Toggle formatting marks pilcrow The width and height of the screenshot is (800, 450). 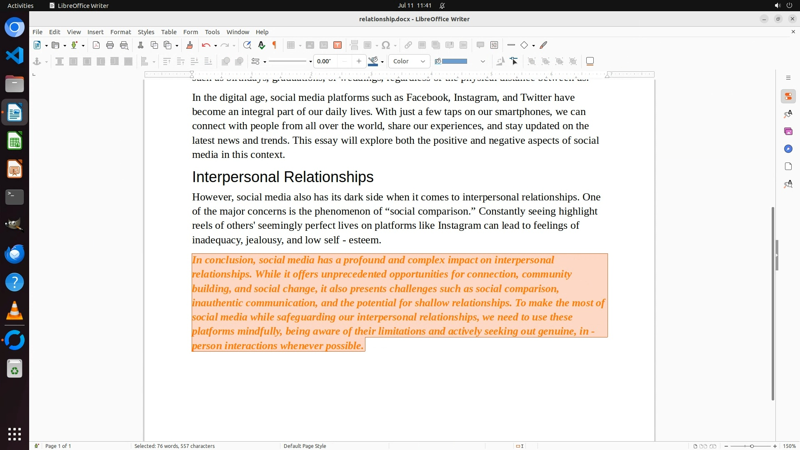point(275,45)
